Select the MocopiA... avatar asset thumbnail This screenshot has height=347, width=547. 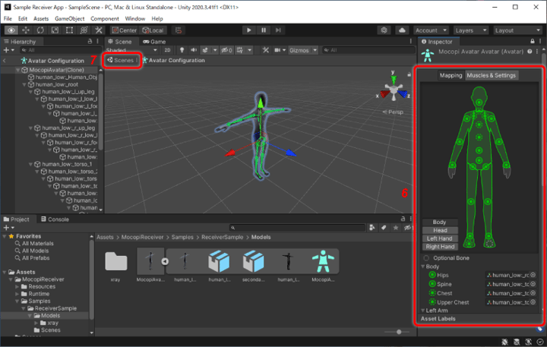[x=323, y=261]
